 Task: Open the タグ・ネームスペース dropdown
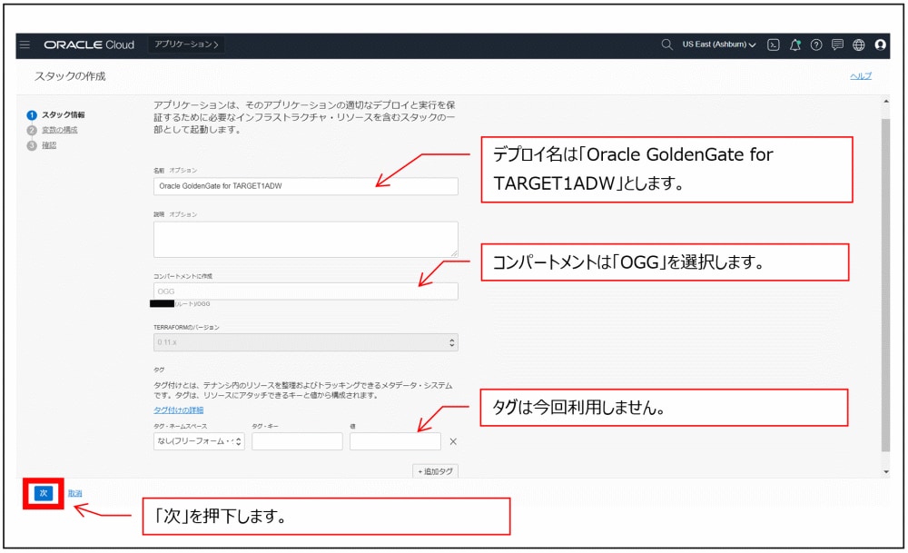(199, 441)
